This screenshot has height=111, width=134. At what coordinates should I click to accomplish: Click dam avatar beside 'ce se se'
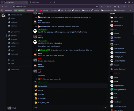point(35,66)
